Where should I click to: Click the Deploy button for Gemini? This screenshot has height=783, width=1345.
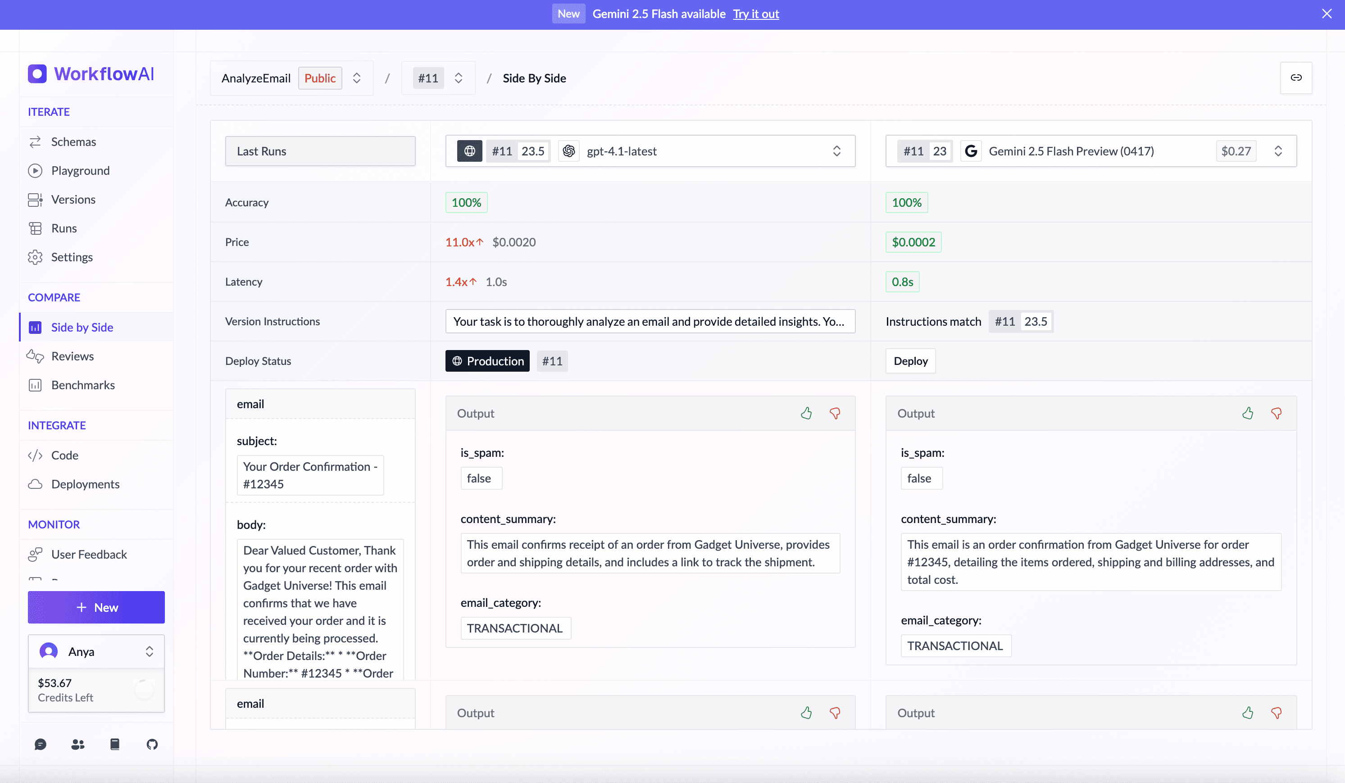910,361
